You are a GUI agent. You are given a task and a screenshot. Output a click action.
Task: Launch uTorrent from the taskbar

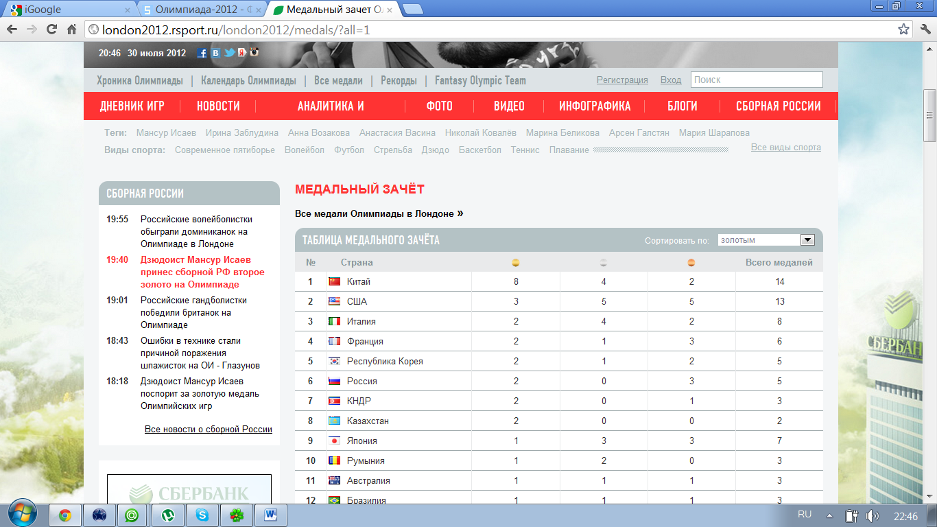point(167,515)
